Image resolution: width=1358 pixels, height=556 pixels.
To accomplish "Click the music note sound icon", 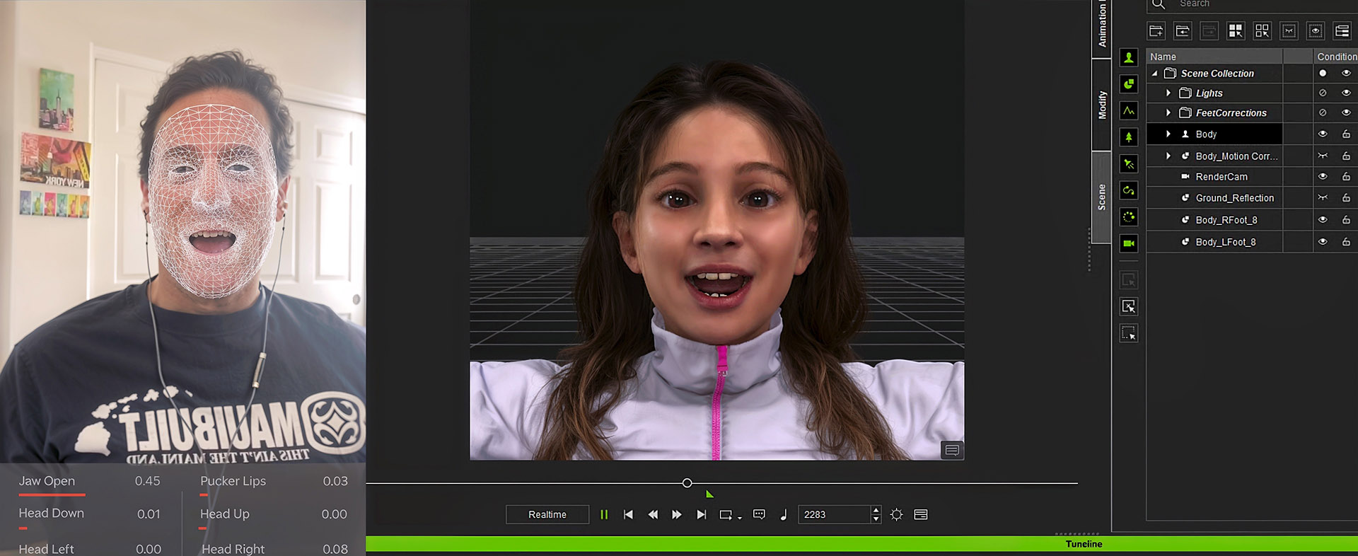I will [783, 515].
